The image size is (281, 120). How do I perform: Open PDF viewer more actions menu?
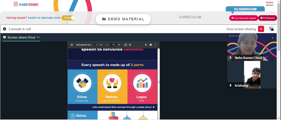156,45
